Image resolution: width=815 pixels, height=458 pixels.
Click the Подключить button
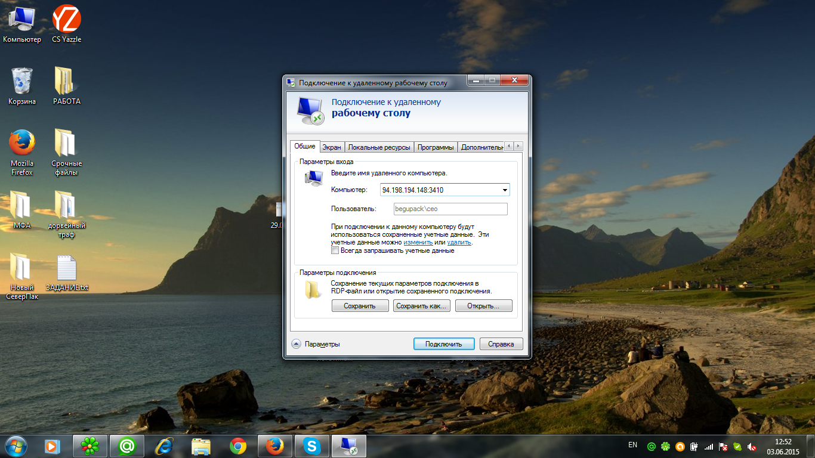click(x=444, y=344)
